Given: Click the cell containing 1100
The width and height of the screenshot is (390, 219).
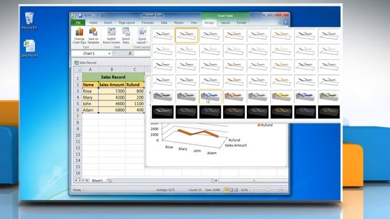Looking at the screenshot, I should tap(135, 103).
